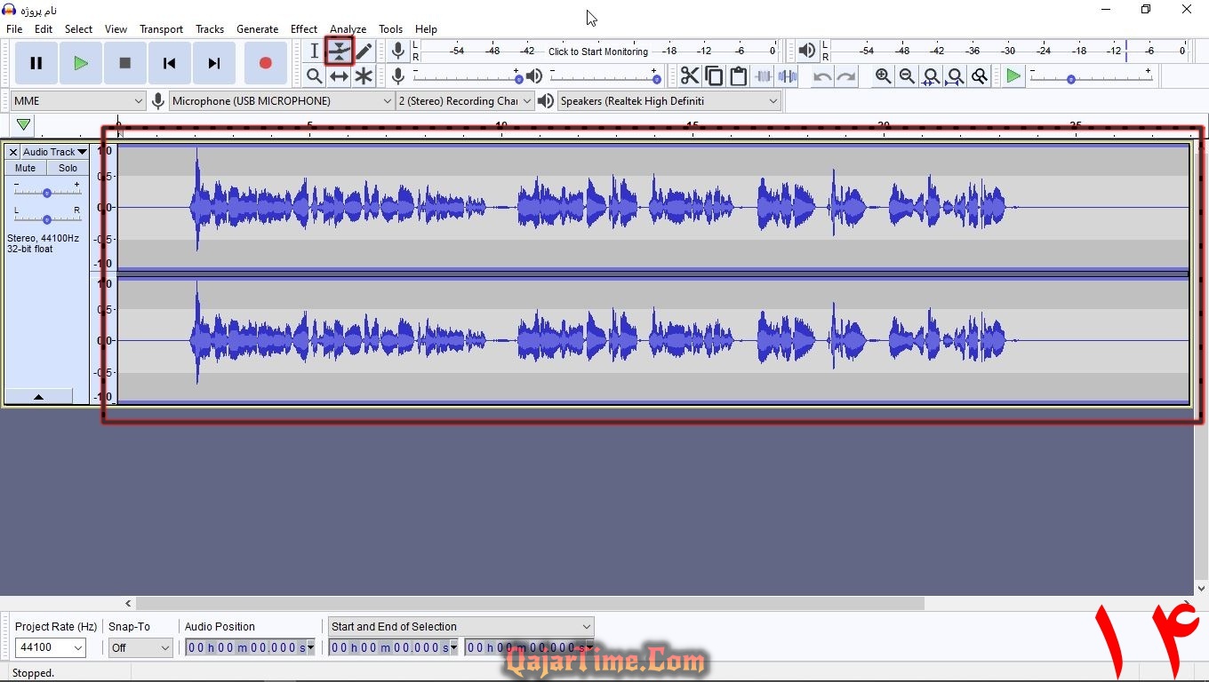1209x682 pixels.
Task: Click the Paste clipboard icon
Action: (738, 76)
